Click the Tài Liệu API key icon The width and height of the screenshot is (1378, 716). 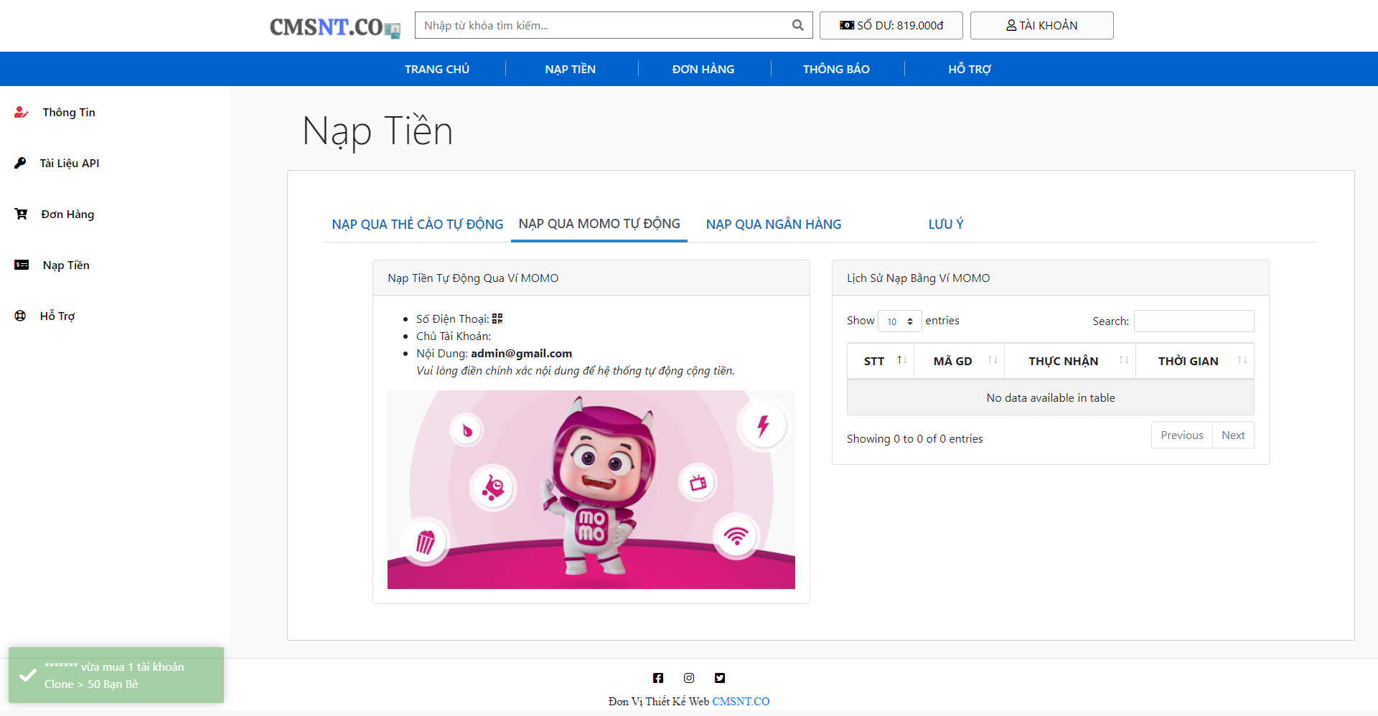pyautogui.click(x=20, y=163)
